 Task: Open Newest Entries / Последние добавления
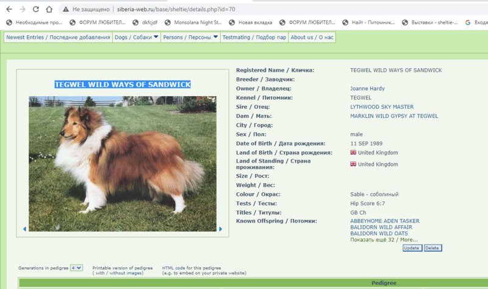(58, 37)
